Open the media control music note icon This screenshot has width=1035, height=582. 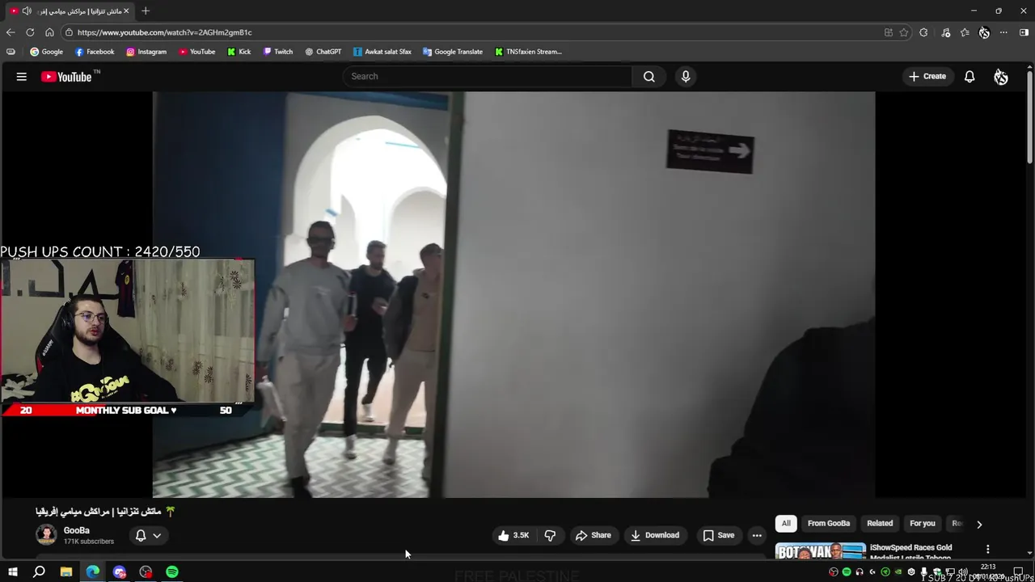[x=945, y=32]
